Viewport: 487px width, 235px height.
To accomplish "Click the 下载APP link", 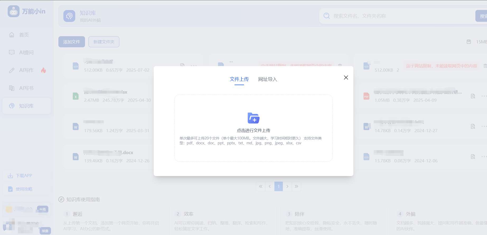I will [x=24, y=176].
